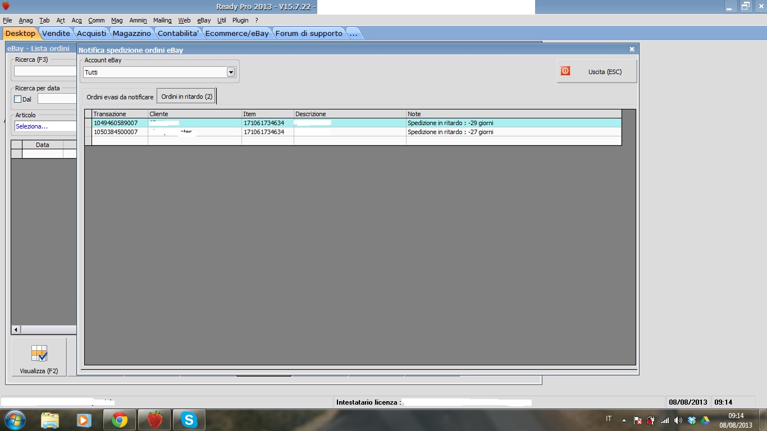This screenshot has width=767, height=431.
Task: Switch to the Contabilita' tab
Action: click(x=178, y=34)
